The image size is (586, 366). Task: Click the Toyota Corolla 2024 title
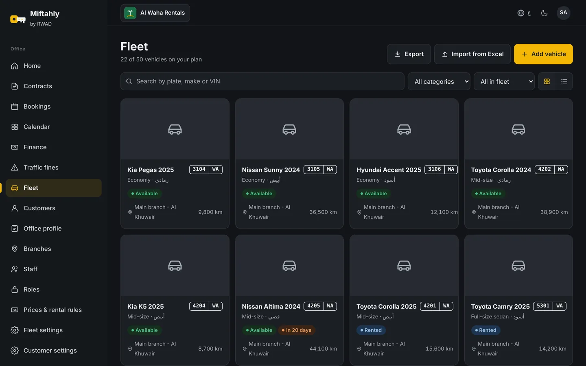[x=501, y=170]
